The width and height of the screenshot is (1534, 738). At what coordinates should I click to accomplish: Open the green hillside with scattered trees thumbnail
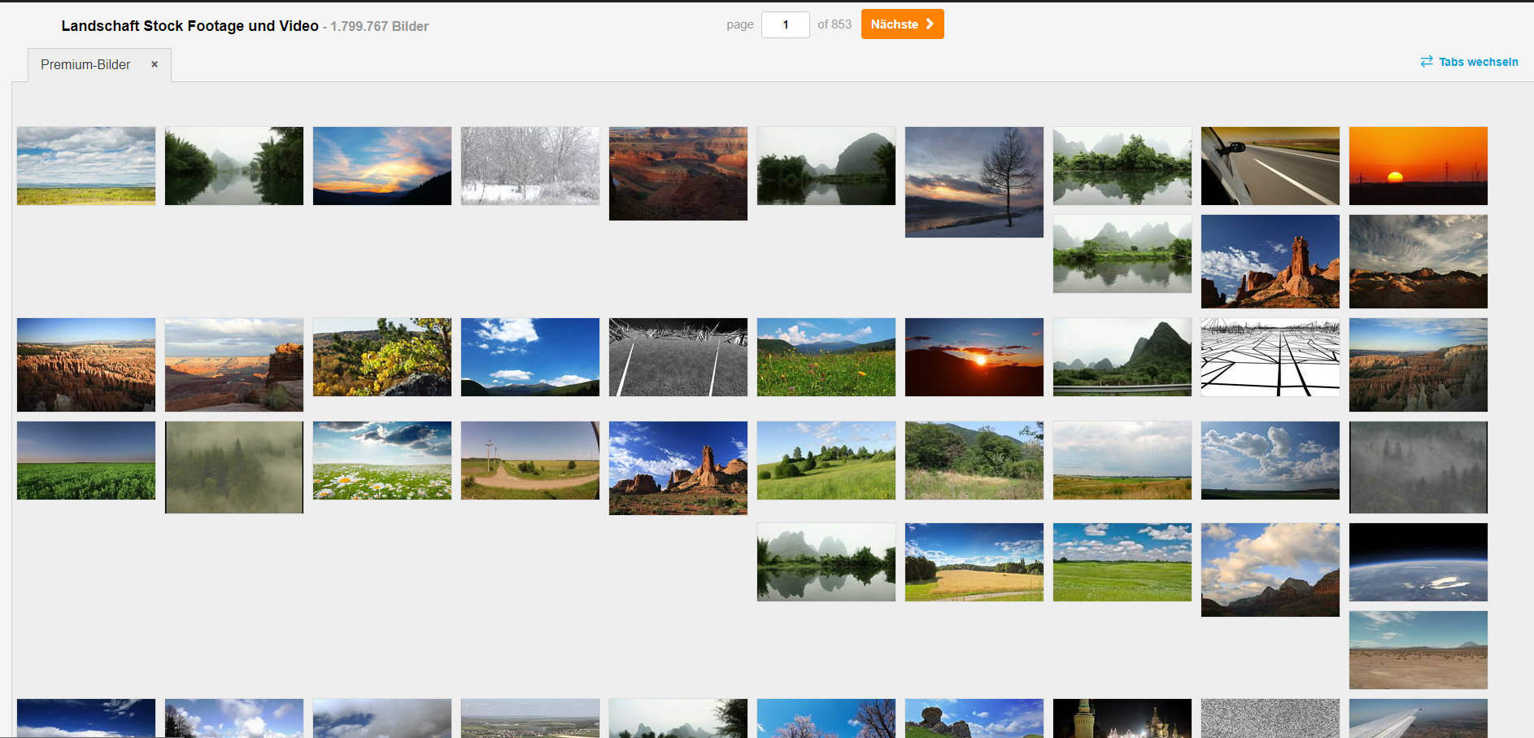(826, 461)
